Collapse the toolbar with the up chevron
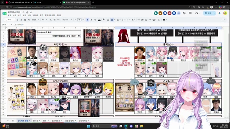 tap(224, 20)
